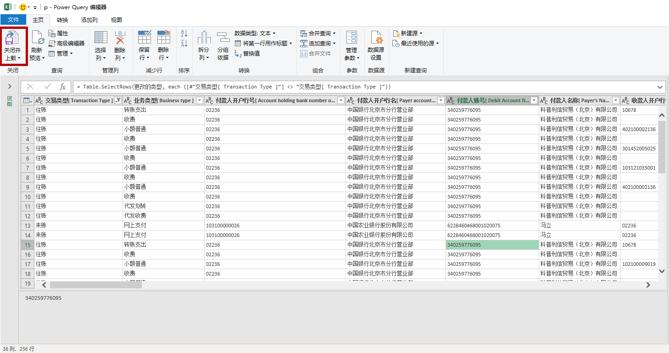
Task: Click the 6228460468001020075 cell in row 13
Action: (x=492, y=226)
